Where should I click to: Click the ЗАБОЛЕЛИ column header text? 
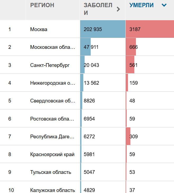98,9
